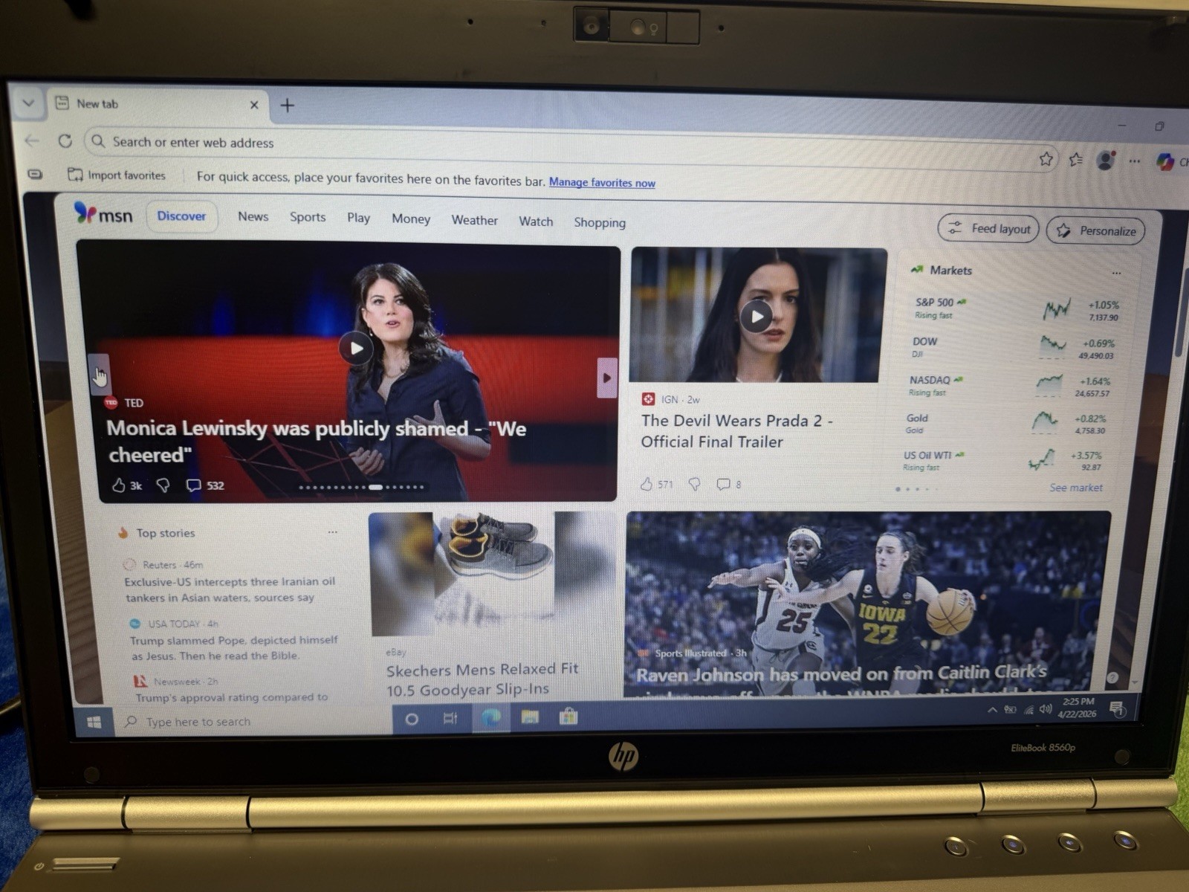
Task: Open comments on Devil Wears Prada story
Action: (x=729, y=484)
